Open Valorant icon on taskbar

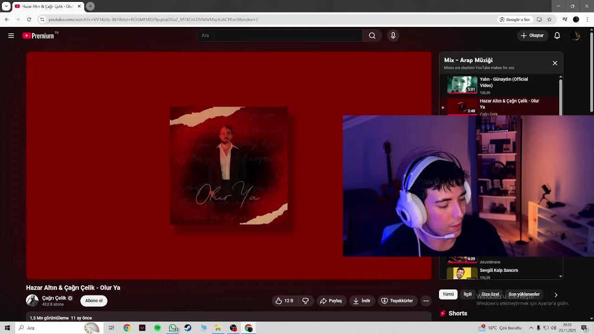pyautogui.click(x=142, y=328)
